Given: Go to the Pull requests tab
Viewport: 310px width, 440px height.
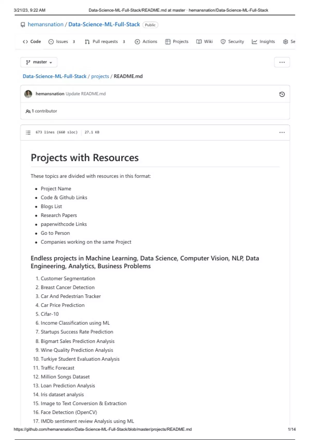Looking at the screenshot, I should click(105, 42).
